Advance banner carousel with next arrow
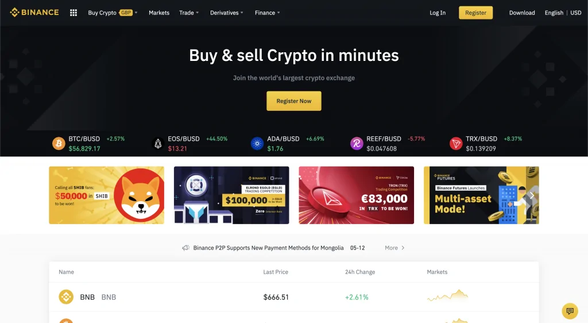The image size is (588, 323). (532, 195)
